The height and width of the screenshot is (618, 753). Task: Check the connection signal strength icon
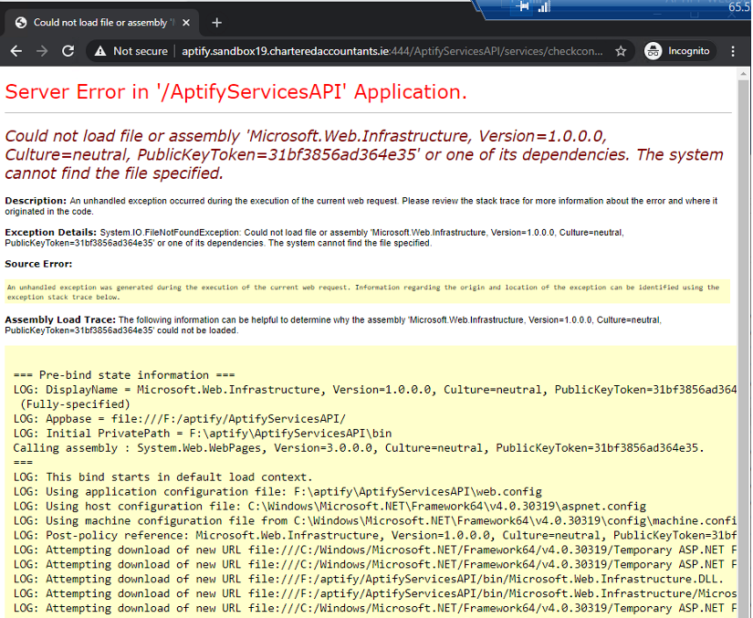point(544,6)
